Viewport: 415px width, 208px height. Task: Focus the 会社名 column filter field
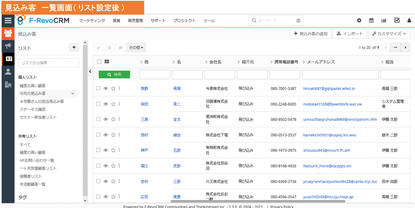[x=220, y=74]
